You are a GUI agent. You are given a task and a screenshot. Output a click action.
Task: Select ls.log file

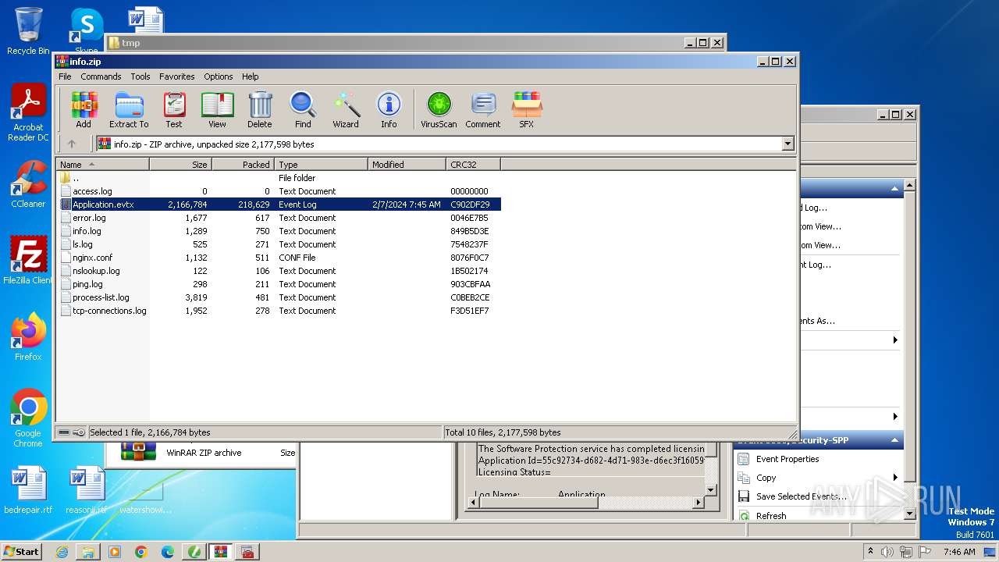pyautogui.click(x=279, y=244)
